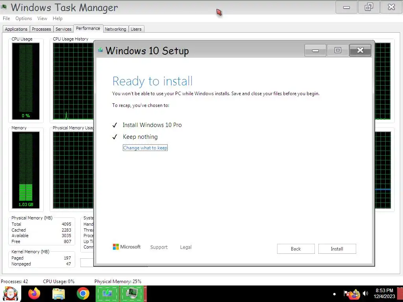Restore down the Task Manager window

[369, 7]
